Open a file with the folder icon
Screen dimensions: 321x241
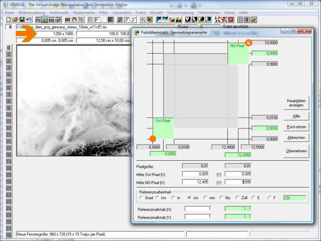tap(15, 19)
